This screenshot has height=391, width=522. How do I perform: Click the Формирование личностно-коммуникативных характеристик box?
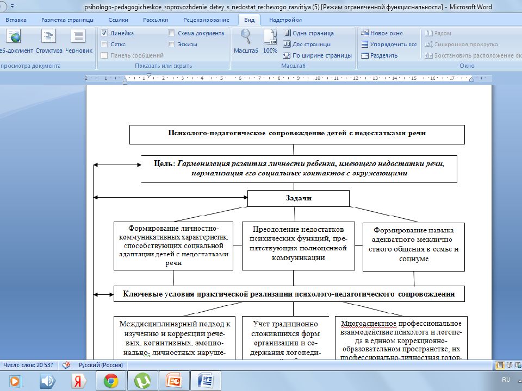(x=173, y=246)
